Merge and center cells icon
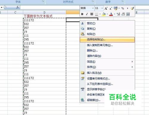Screen dimensions: 149x115 coord(128,14)
